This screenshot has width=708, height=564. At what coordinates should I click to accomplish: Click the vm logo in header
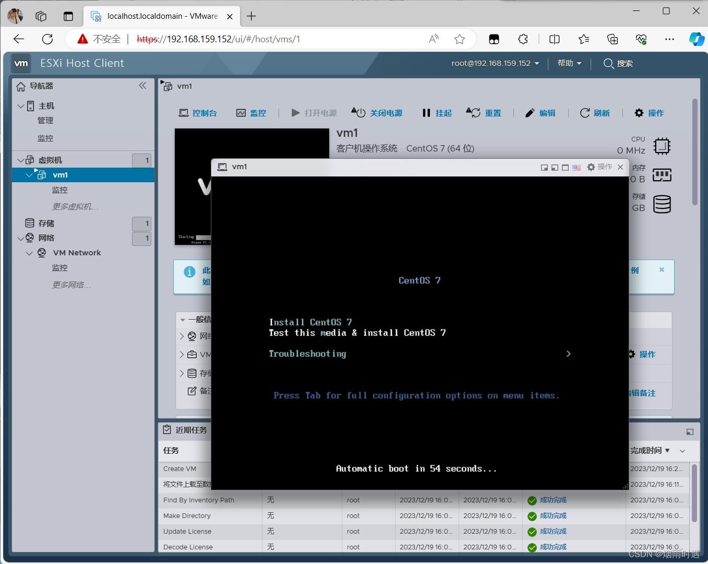[21, 63]
